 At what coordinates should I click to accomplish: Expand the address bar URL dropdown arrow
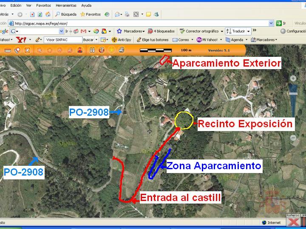tap(271, 23)
